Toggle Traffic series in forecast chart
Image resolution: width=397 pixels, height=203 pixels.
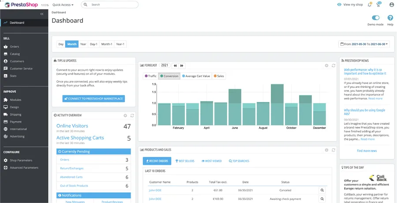pyautogui.click(x=151, y=76)
